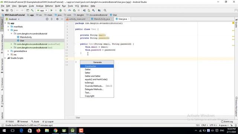The height and width of the screenshot is (134, 238).
Task: Hide Project panel minus icon
Action: [62, 19]
